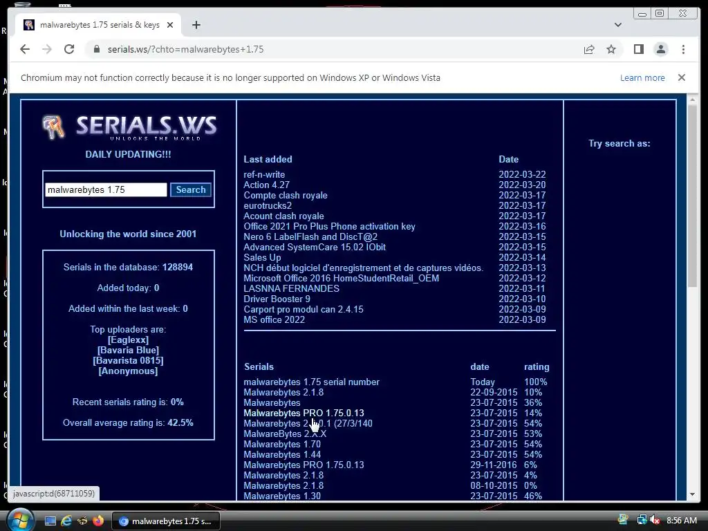The width and height of the screenshot is (708, 531).
Task: Reload the serials.ws page
Action: [69, 49]
